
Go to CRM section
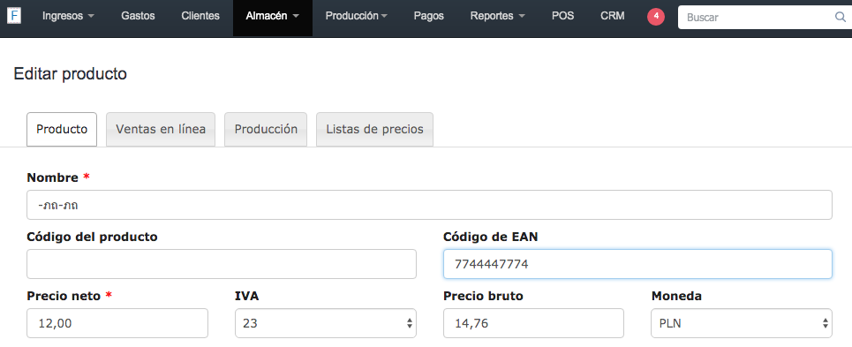(613, 16)
